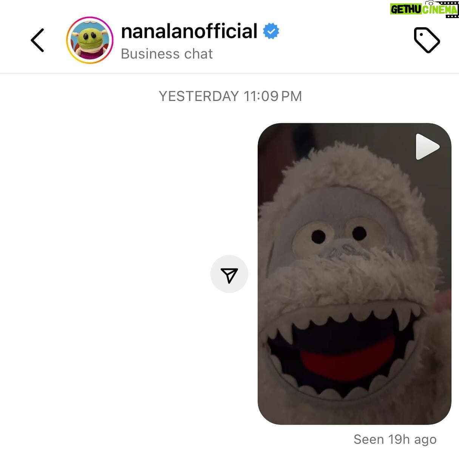Click the camera icon in Gethu Cinema watermark
The height and width of the screenshot is (469, 459).
430,3
